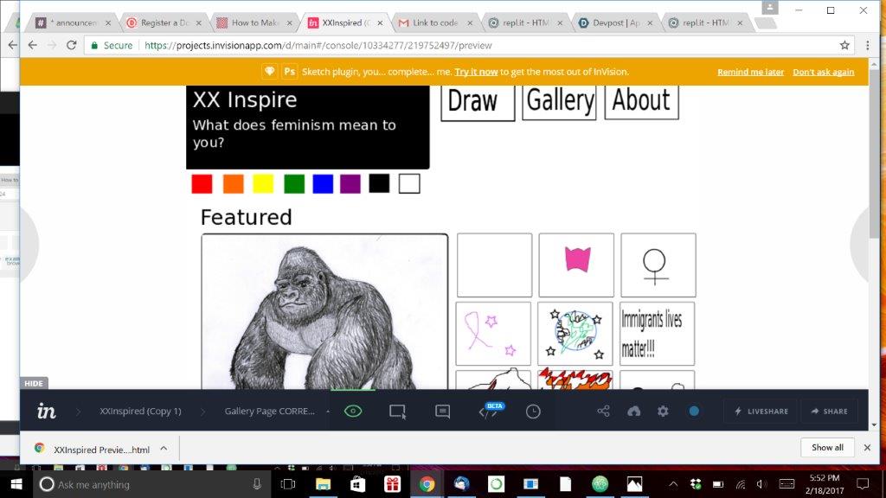Open settings gear in InVision toolbar

[663, 411]
